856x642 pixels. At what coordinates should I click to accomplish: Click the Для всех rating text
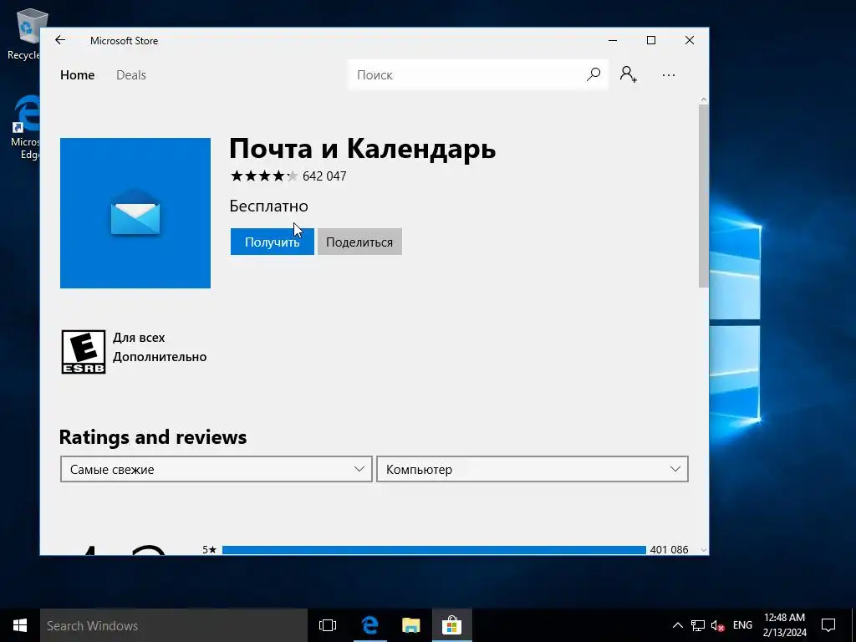139,338
